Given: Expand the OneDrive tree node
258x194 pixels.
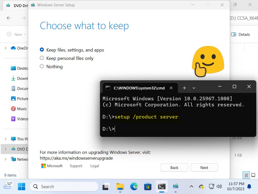Looking at the screenshot, I should click(6, 48).
